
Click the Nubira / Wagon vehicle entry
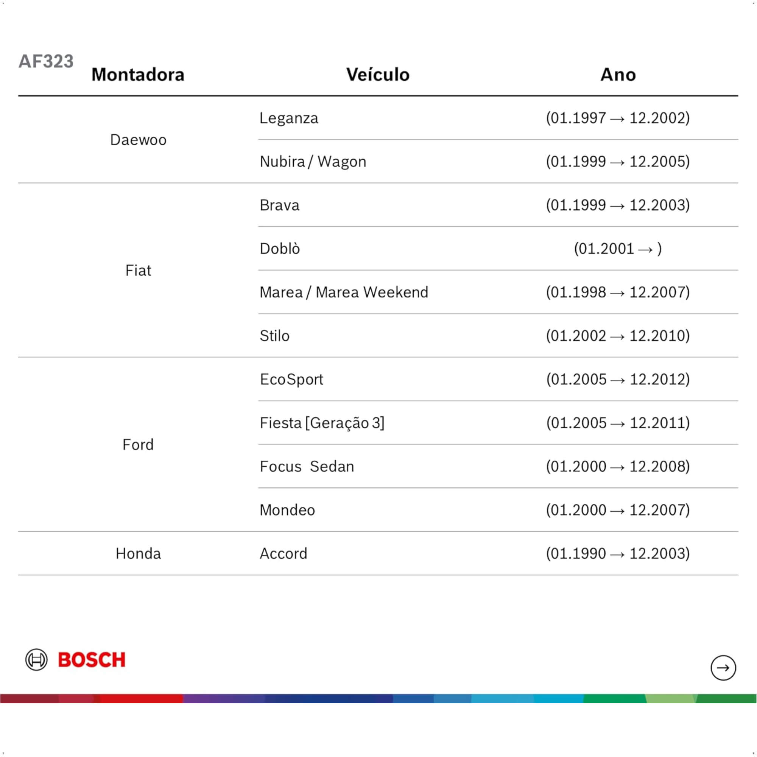coord(313,162)
